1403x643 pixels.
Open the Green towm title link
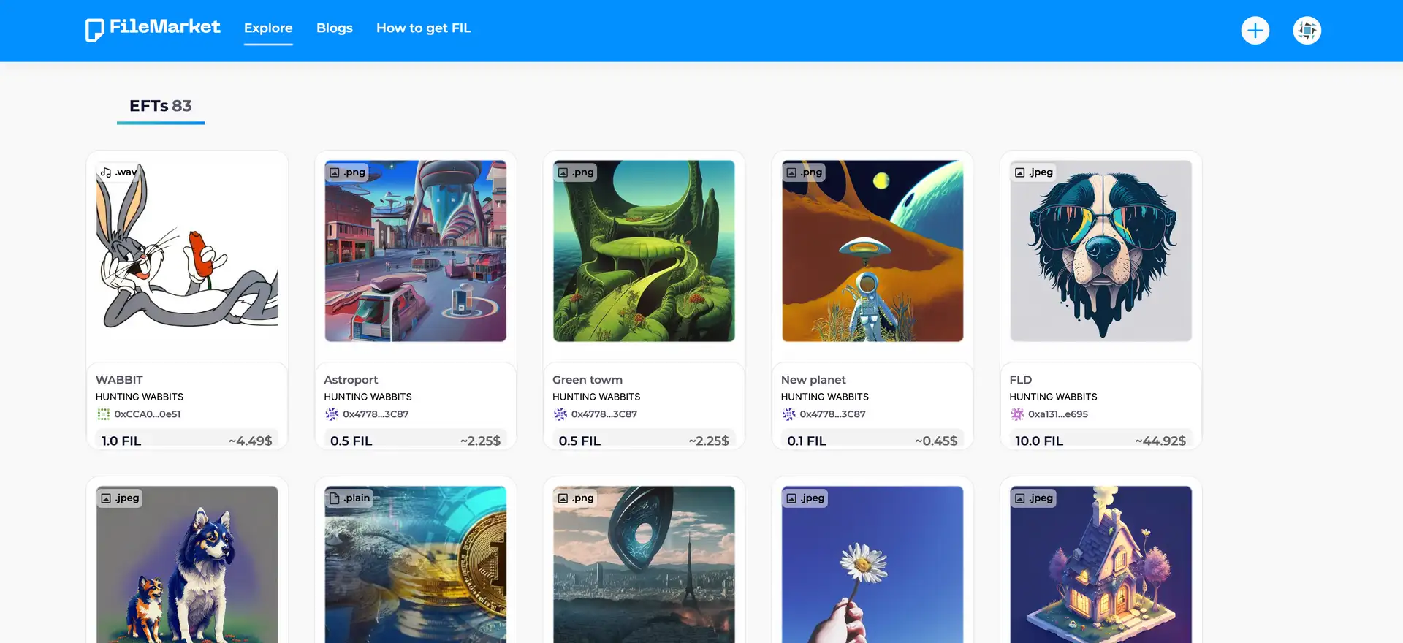pyautogui.click(x=588, y=380)
